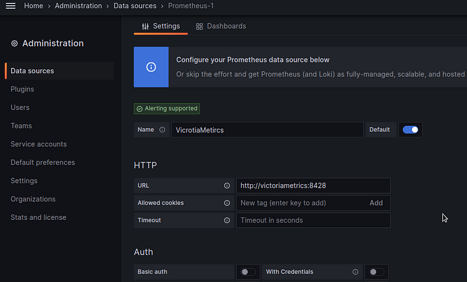Viewport: 467px width, 282px height.
Task: Open Plugins in the sidebar
Action: 22,89
